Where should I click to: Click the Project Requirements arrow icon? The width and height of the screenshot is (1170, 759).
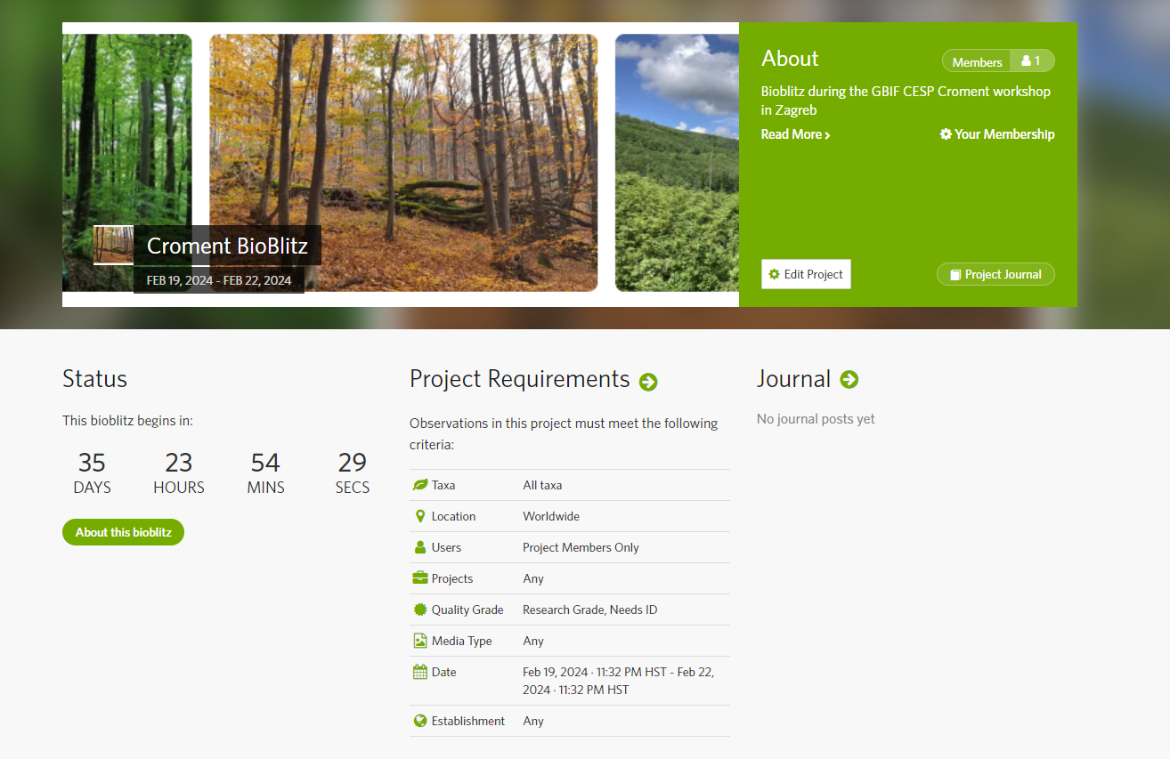click(648, 382)
